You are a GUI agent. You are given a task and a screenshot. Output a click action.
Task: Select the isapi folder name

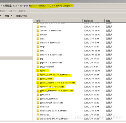43,47
